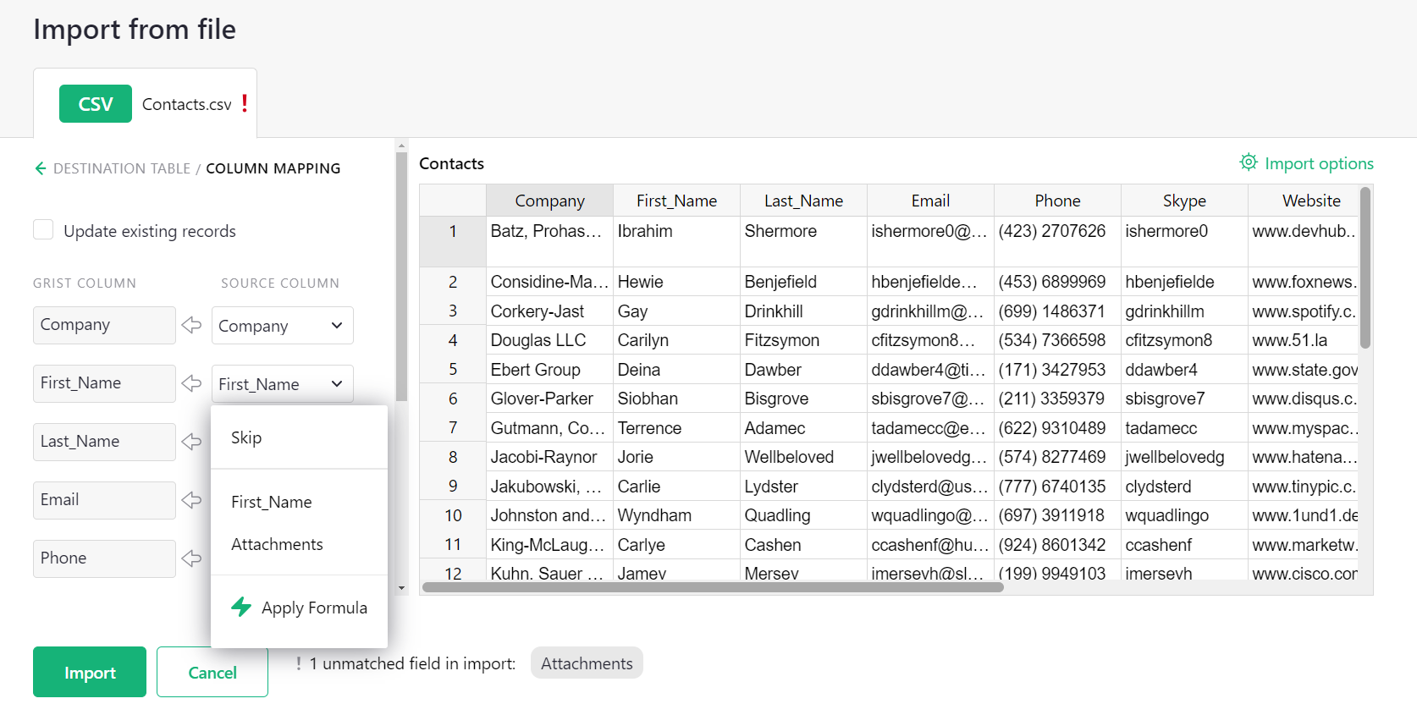Screen dimensions: 1417x726
Task: Choose Skip from the dropdown menu
Action: click(246, 437)
